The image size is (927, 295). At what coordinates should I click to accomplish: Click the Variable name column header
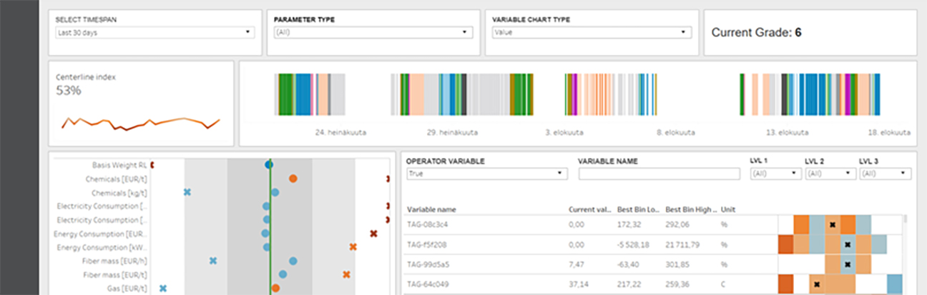(431, 210)
